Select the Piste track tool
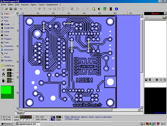This screenshot has width=167, height=126. tap(8, 21)
